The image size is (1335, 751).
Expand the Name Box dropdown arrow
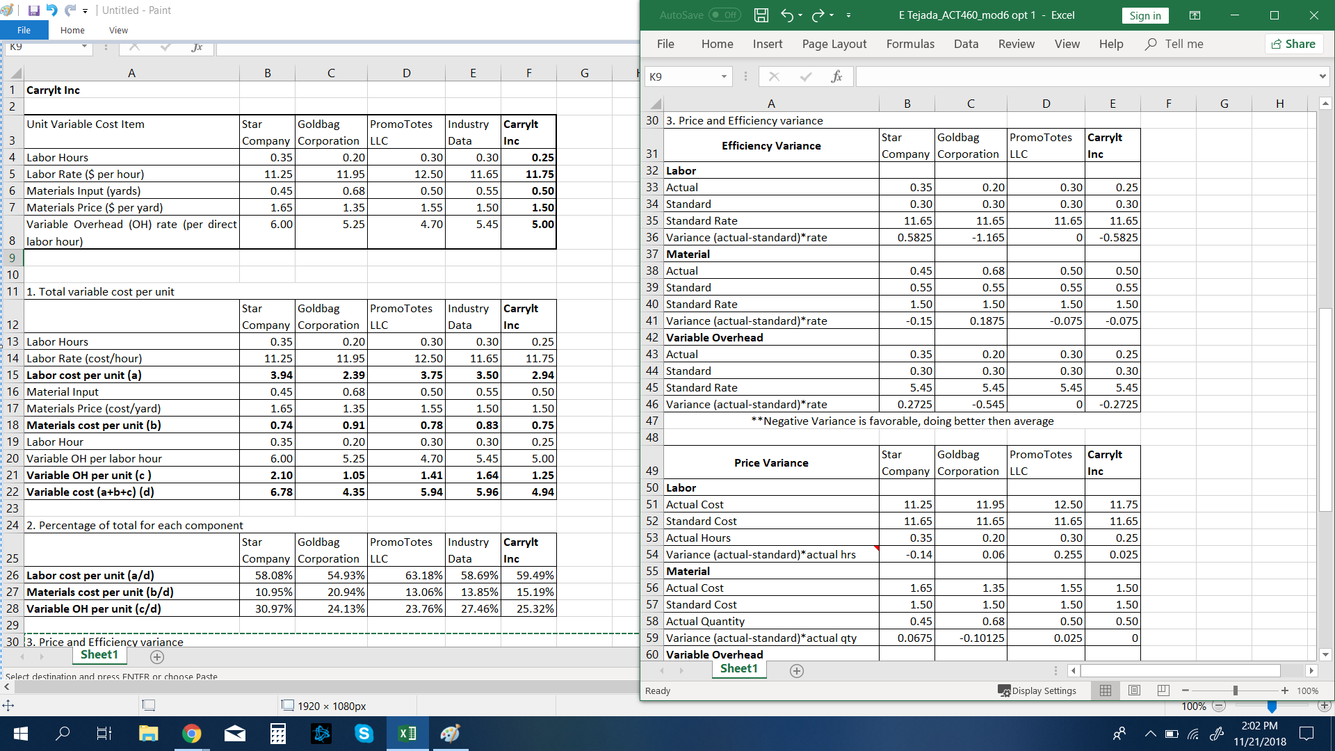click(724, 76)
